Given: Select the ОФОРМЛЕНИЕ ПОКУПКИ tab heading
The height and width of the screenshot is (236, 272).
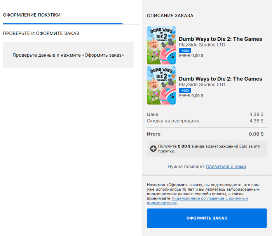Looking at the screenshot, I should click(x=32, y=15).
